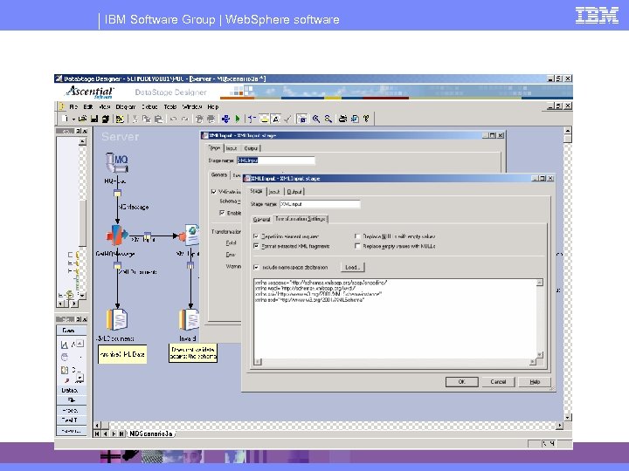Enable Replace empty values with NULLs
The width and height of the screenshot is (629, 471).
coord(357,246)
